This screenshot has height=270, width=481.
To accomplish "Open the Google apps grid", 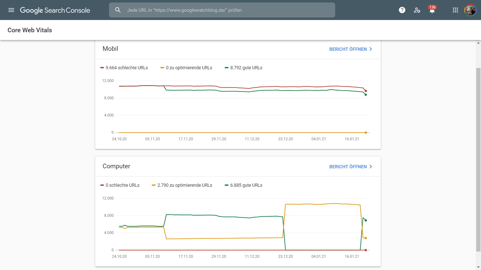I will (x=455, y=10).
